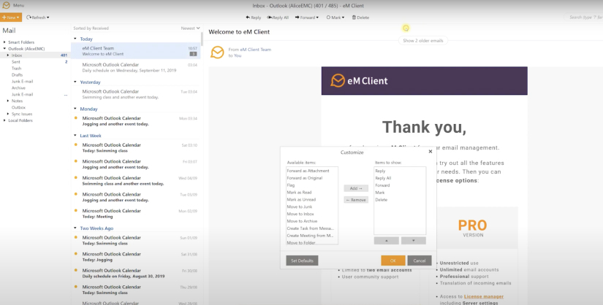The height and width of the screenshot is (305, 603).
Task: Expand the Smart Folders tree node
Action: coord(4,42)
